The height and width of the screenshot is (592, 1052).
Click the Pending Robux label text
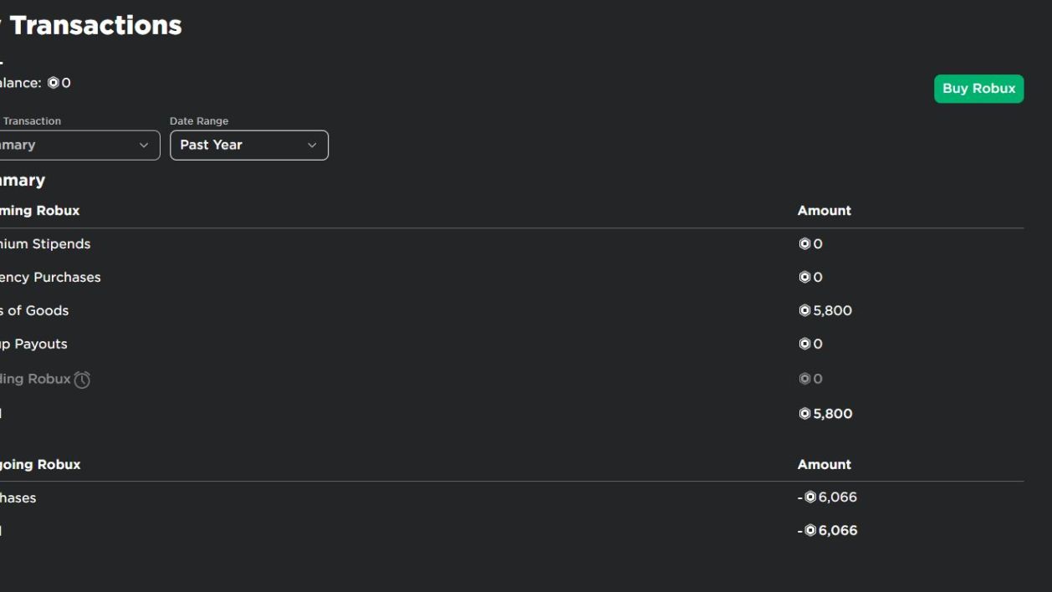pos(35,379)
